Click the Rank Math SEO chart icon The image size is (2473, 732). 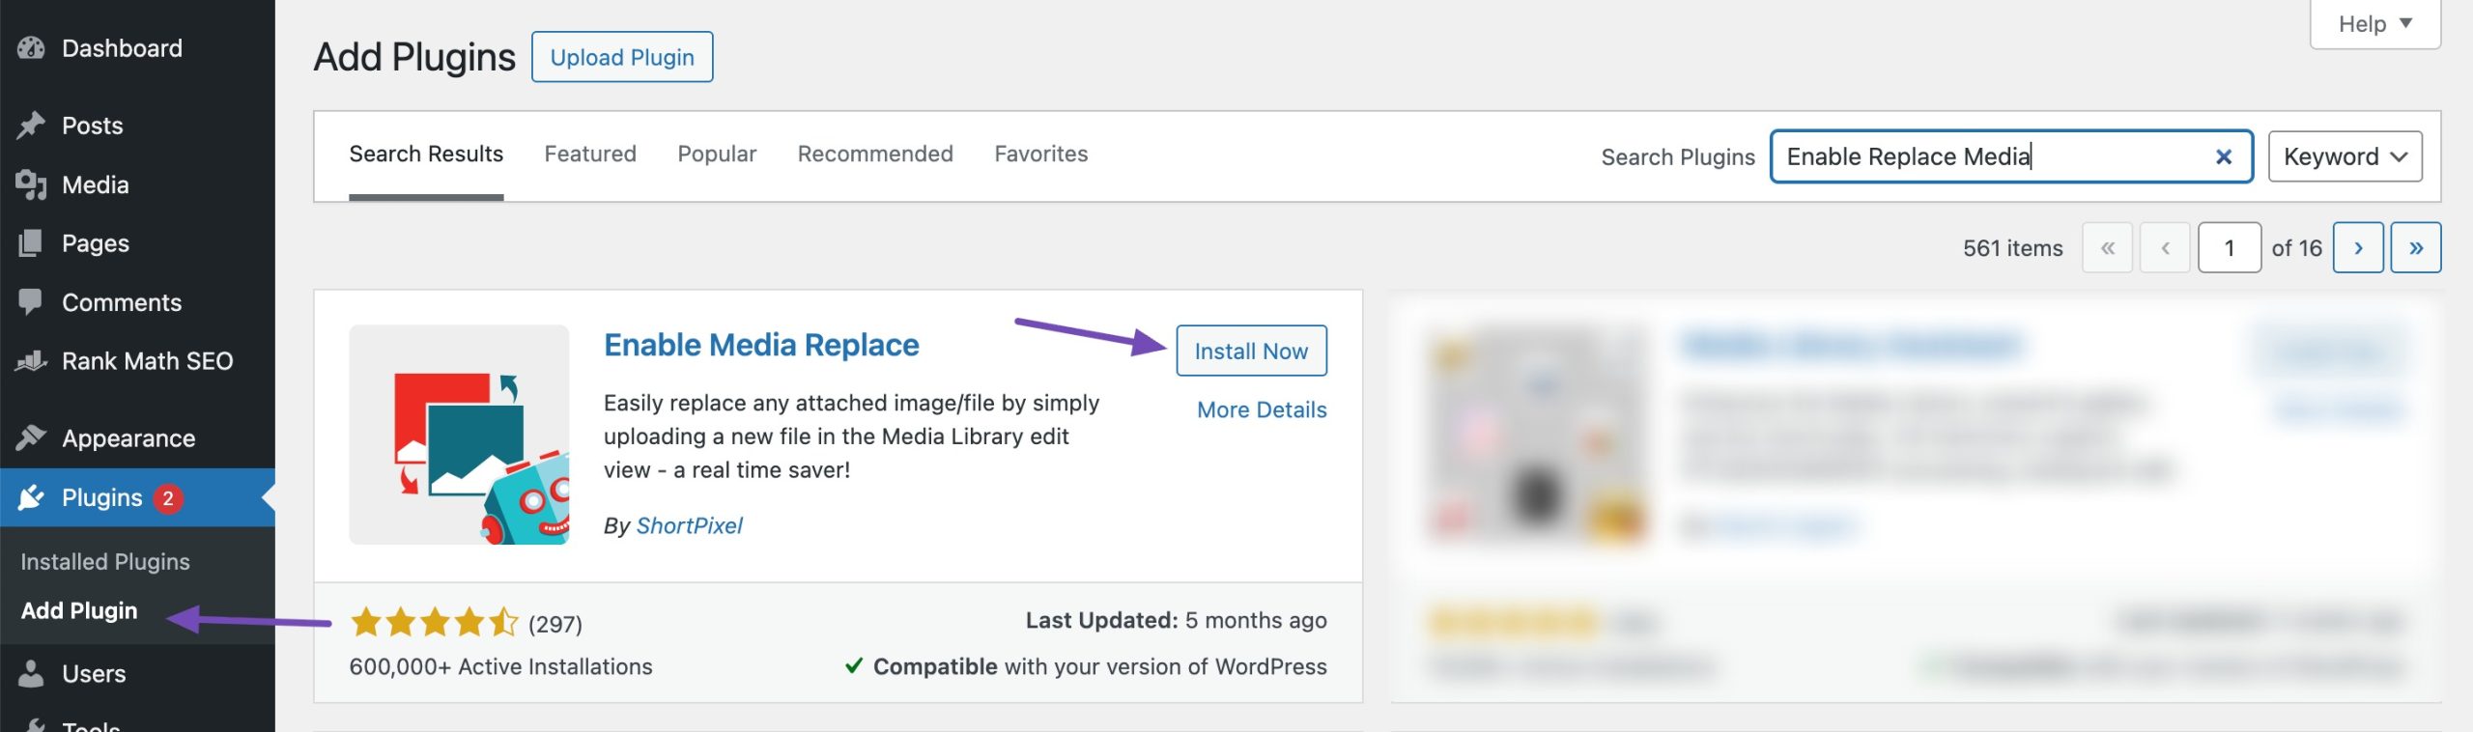click(x=31, y=361)
